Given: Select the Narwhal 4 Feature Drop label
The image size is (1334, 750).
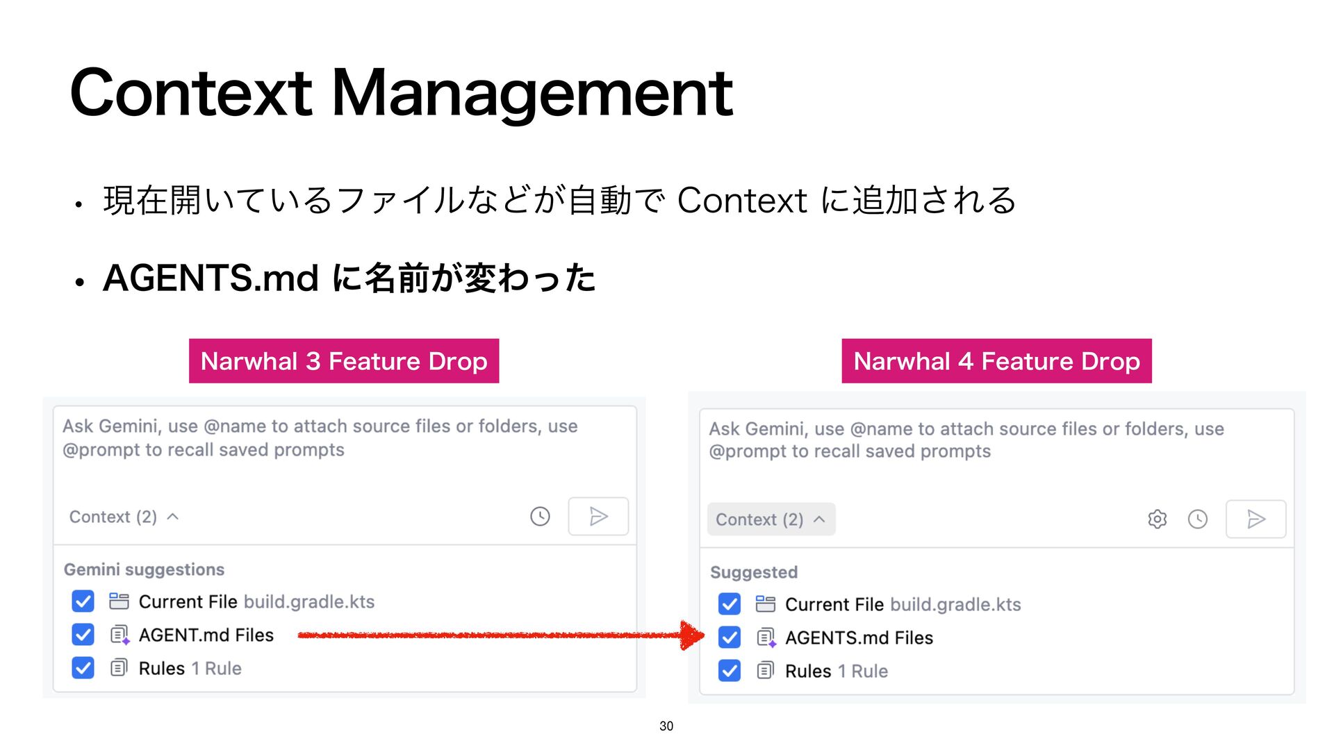Looking at the screenshot, I should pos(996,361).
